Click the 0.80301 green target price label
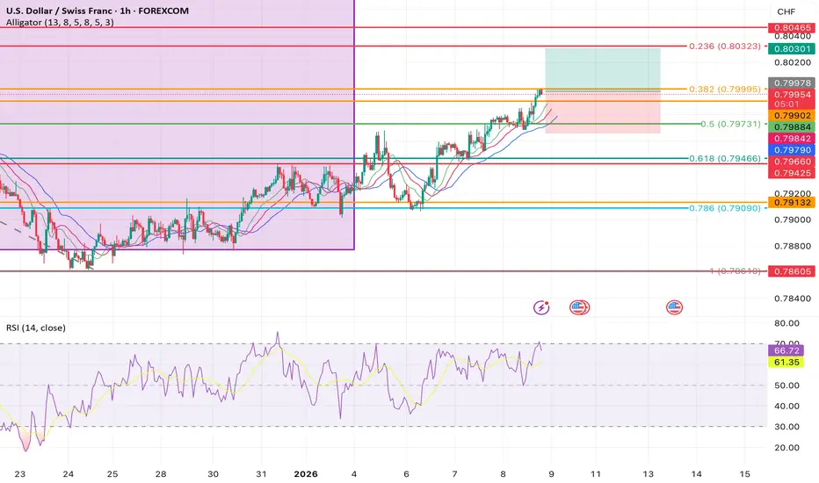Screen dimensions: 819x483 coord(792,48)
